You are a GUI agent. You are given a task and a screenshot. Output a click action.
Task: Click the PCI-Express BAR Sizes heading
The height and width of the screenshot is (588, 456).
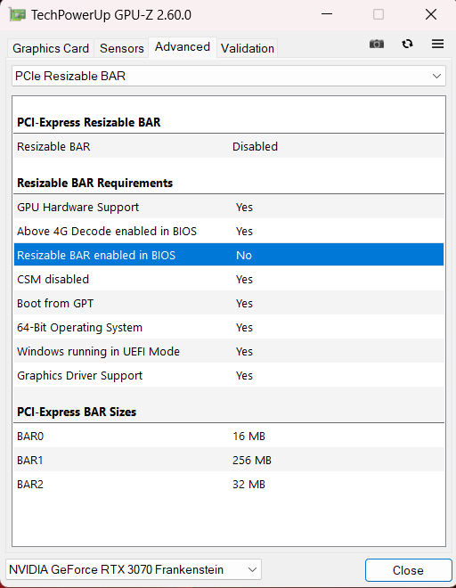click(x=77, y=412)
